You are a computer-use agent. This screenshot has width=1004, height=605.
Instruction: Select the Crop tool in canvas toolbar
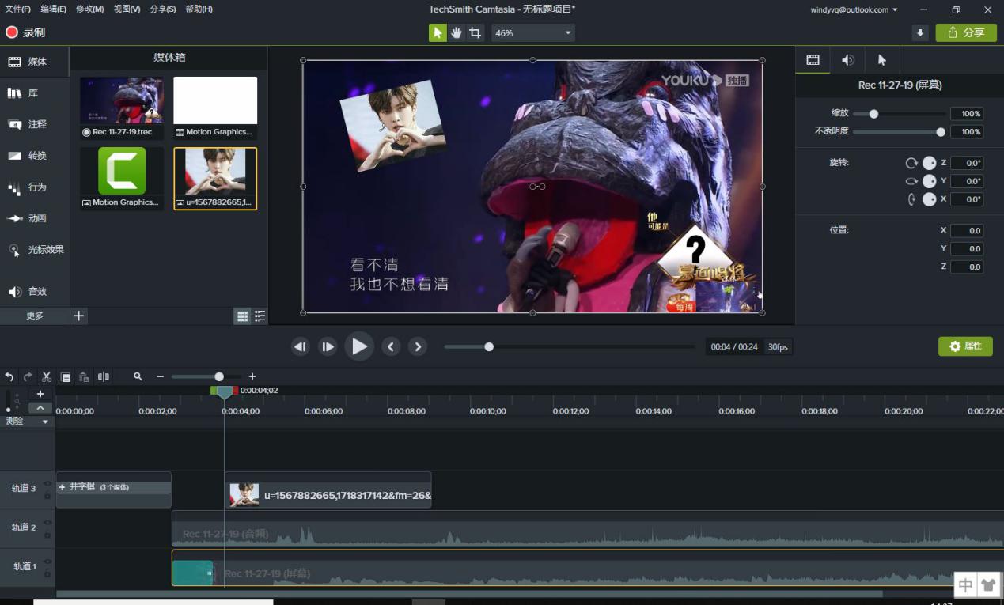point(475,32)
